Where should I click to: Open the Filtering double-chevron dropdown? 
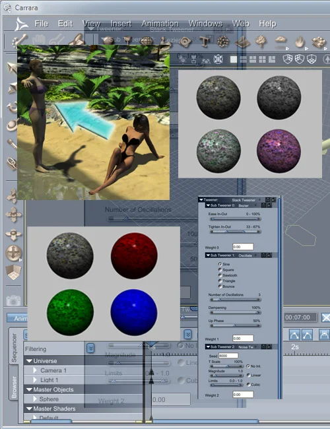pyautogui.click(x=90, y=348)
